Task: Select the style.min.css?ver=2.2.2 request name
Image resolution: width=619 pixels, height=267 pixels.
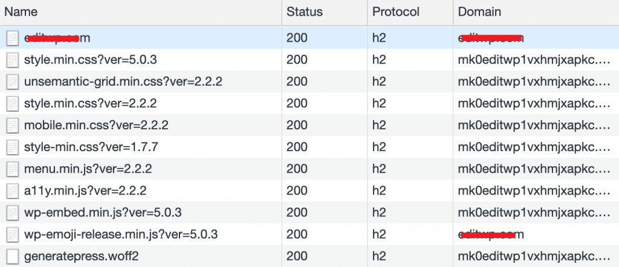Action: pos(91,103)
